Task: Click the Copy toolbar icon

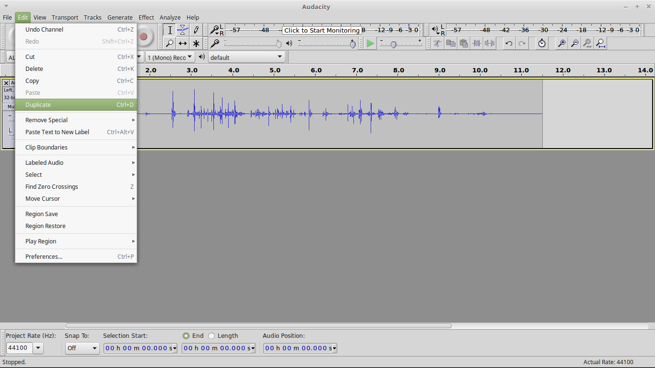Action: pos(451,44)
